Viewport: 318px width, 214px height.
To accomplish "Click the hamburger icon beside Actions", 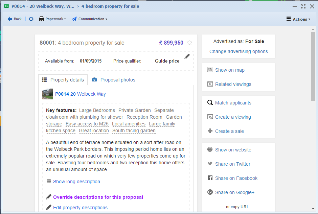I will 289,19.
